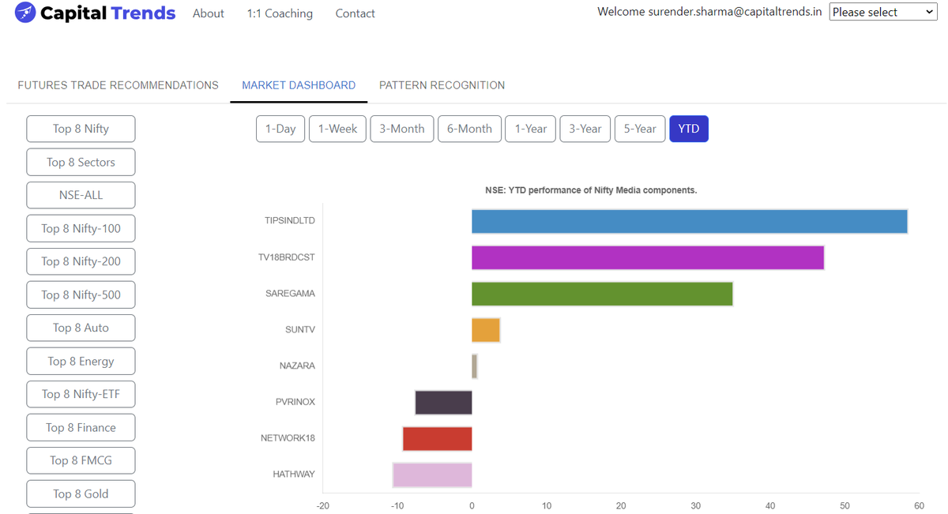Go to 1:1 Coaching page
Image resolution: width=948 pixels, height=514 pixels.
pyautogui.click(x=280, y=13)
